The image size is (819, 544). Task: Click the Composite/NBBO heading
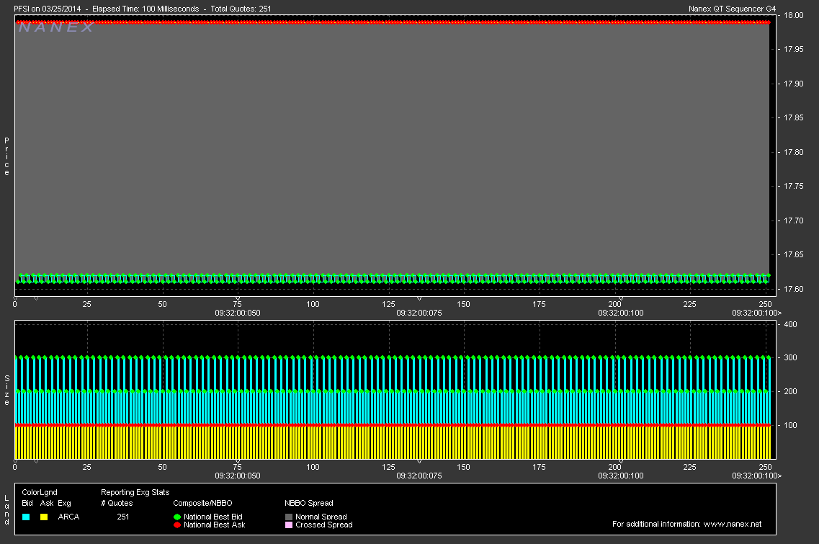point(202,503)
